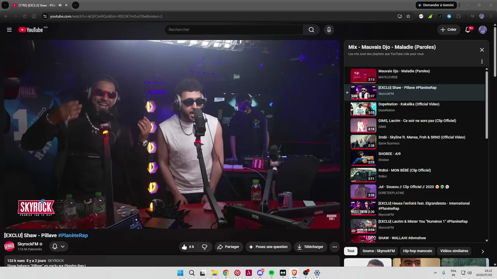Play Heuss l'enfoiré - International from the mix
This screenshot has height=279, width=497.
[x=415, y=208]
